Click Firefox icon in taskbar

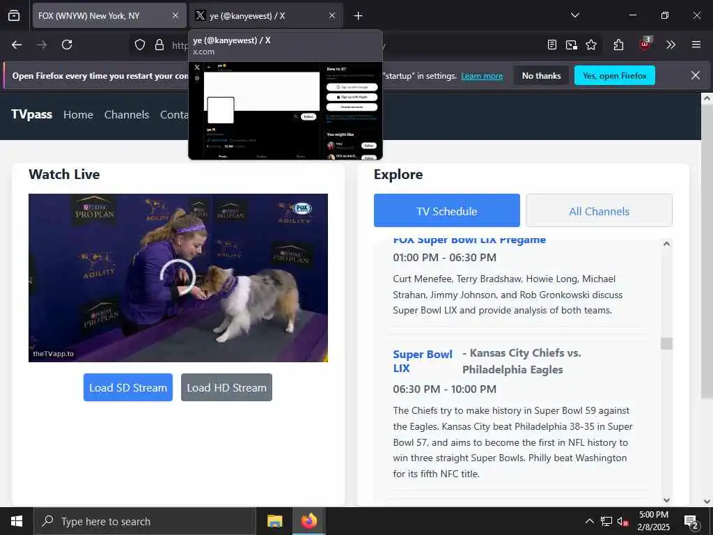[308, 521]
